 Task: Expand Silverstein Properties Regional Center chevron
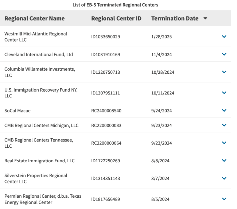coord(224,178)
